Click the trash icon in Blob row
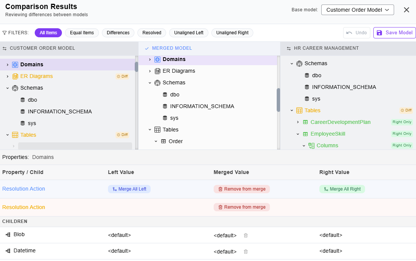This screenshot has height=261, width=416. point(246,235)
